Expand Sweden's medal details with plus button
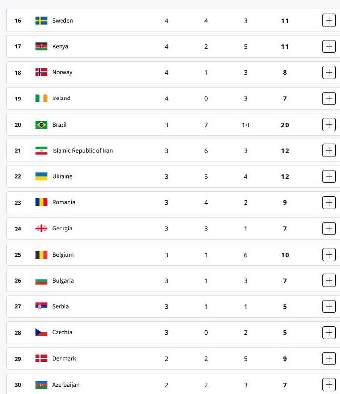The image size is (340, 394). pyautogui.click(x=329, y=21)
